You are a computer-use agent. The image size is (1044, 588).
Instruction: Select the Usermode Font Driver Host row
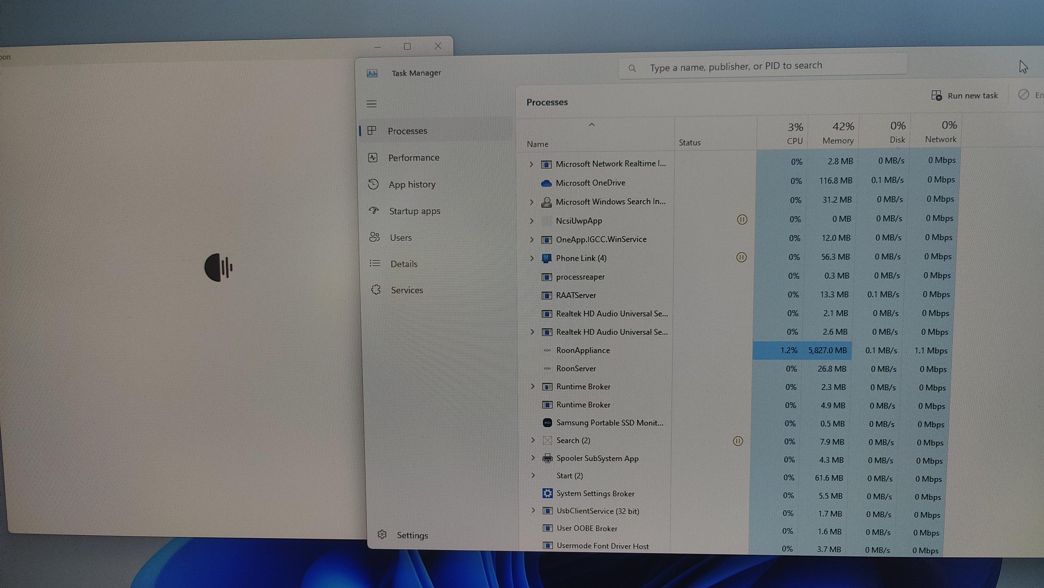732,547
